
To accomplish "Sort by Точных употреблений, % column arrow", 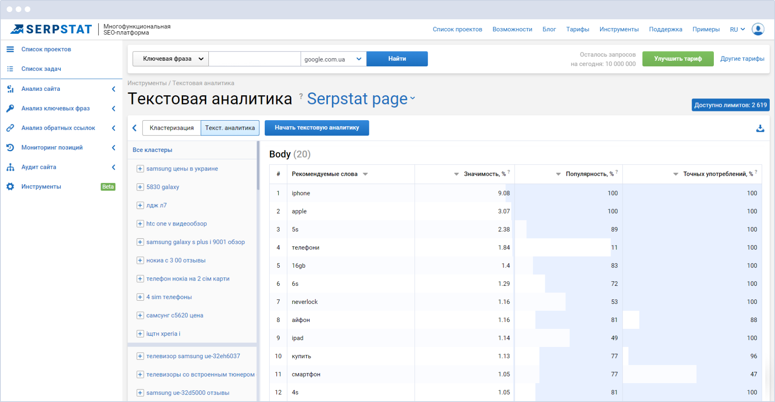I will [x=676, y=174].
